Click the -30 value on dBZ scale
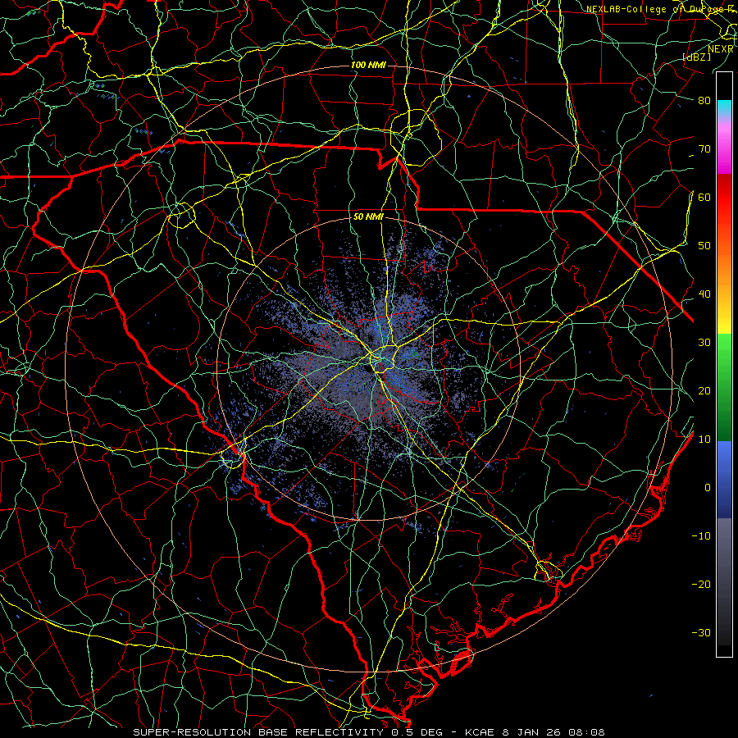Viewport: 738px width, 738px height. pos(701,632)
